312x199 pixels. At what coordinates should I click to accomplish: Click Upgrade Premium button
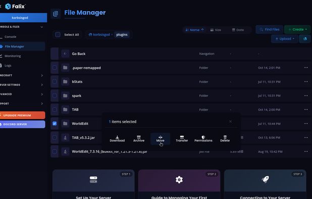(x=23, y=115)
